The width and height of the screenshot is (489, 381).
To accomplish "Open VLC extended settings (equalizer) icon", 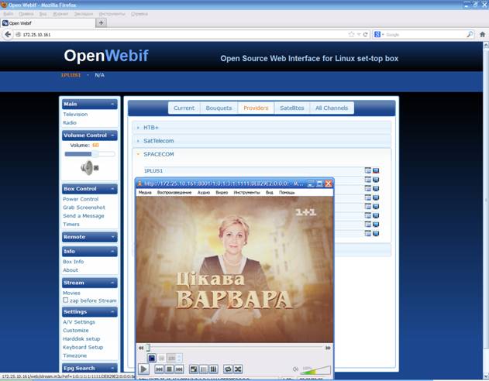I will coord(213,369).
